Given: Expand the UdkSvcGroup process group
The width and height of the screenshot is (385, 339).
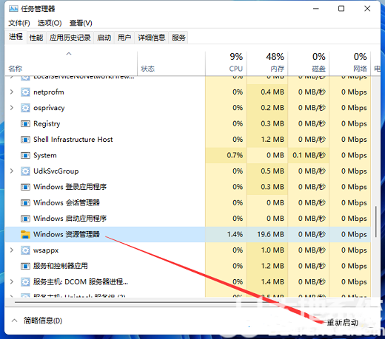Looking at the screenshot, I should click(x=11, y=171).
